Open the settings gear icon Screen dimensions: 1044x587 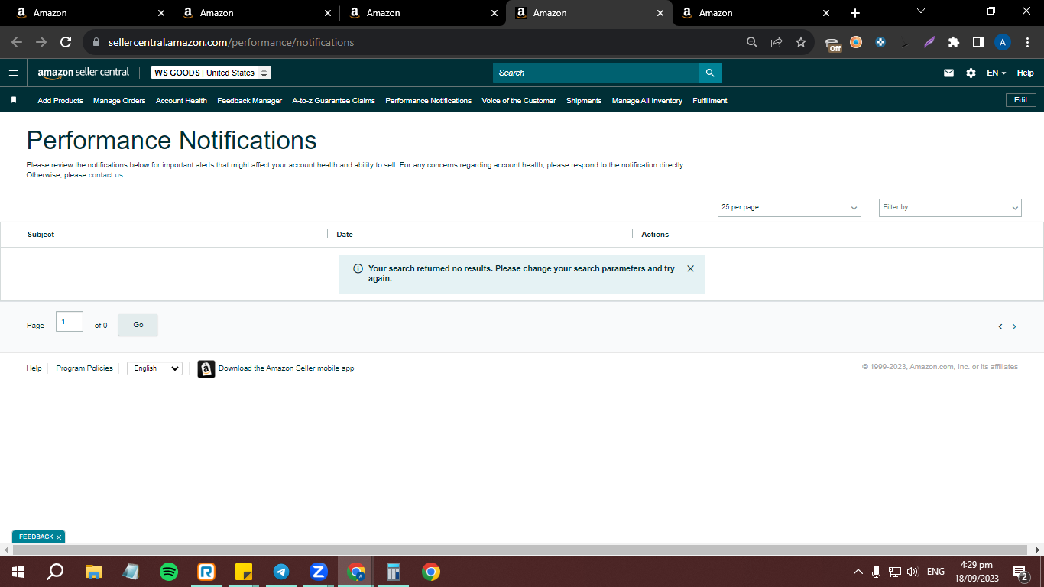[971, 73]
